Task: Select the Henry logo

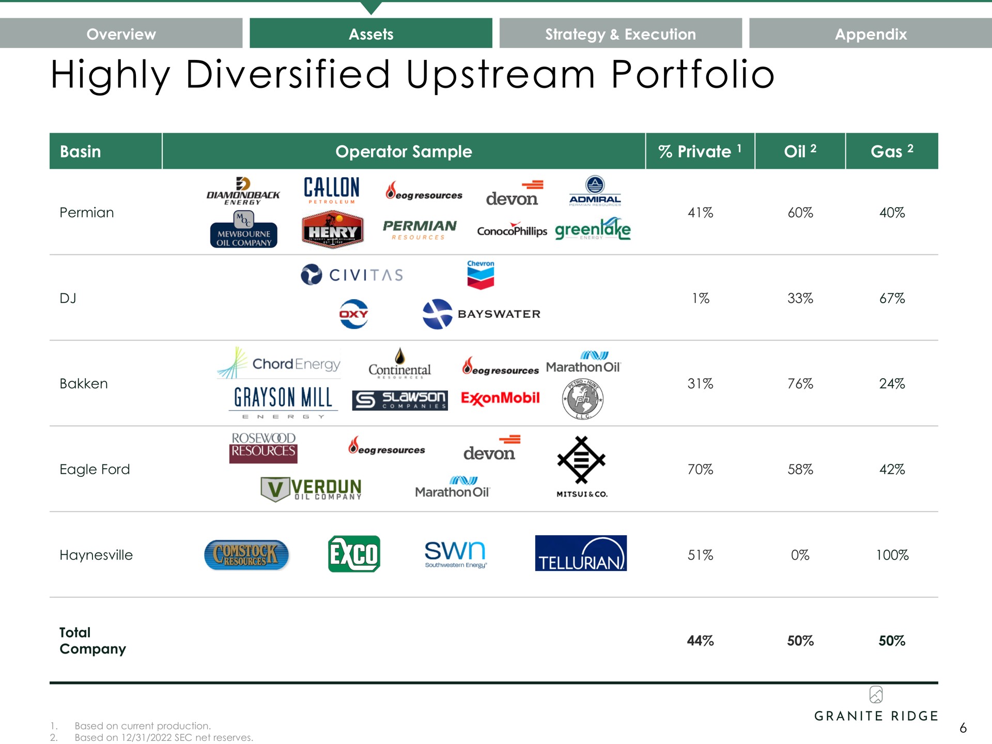Action: pyautogui.click(x=333, y=230)
